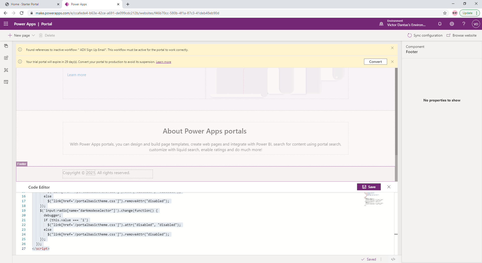Screen dimensions: 482x263
Task: Save the code editor changes
Action: tap(369, 187)
